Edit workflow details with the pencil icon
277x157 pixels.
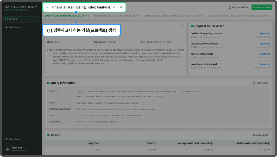[182, 26]
